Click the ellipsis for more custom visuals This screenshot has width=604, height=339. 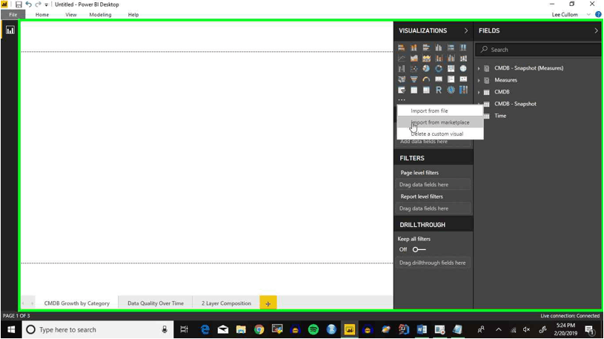tap(402, 100)
